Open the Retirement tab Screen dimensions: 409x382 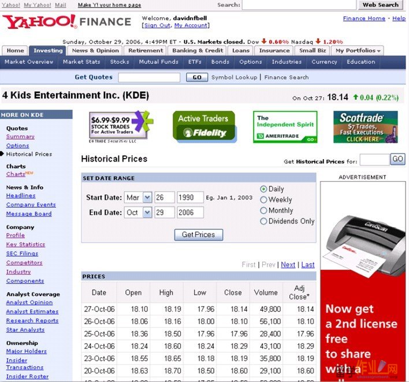click(x=146, y=50)
